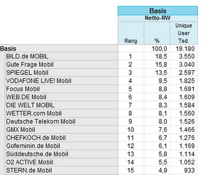
Task: Select the VODAFONE LIVE! Mobil entry
Action: (x=61, y=81)
